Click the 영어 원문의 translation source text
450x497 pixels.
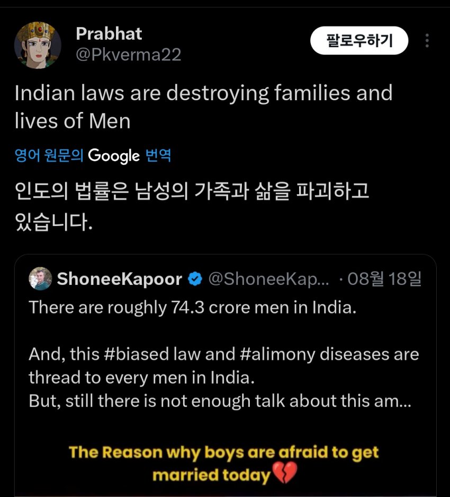pyautogui.click(x=49, y=156)
